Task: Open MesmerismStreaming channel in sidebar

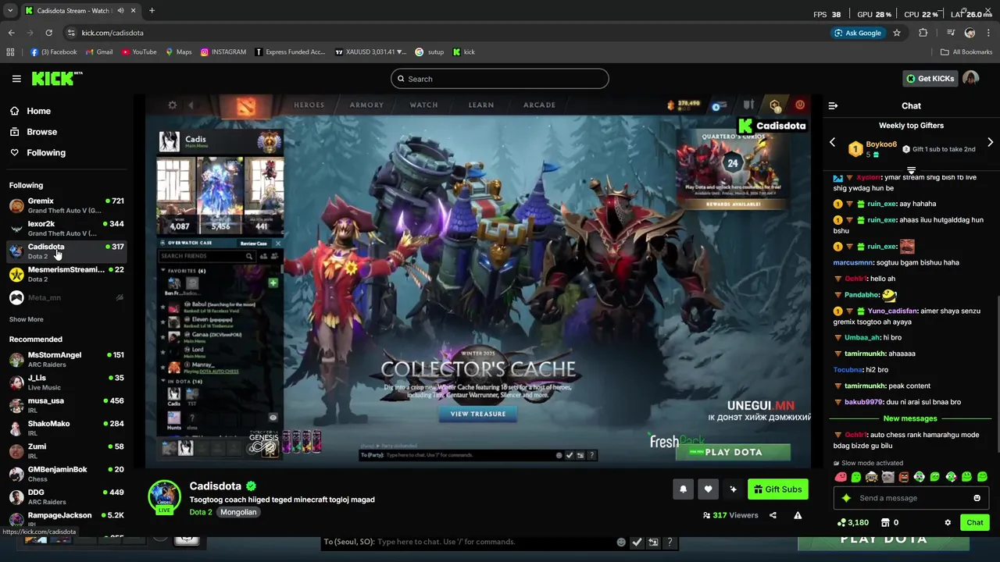Action: [x=66, y=274]
